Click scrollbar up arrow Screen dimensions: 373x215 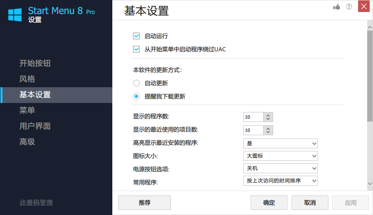pos(370,27)
